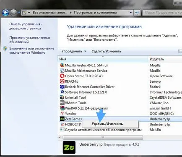
Task: Click the Forward navigation arrow button
Action: (14, 13)
